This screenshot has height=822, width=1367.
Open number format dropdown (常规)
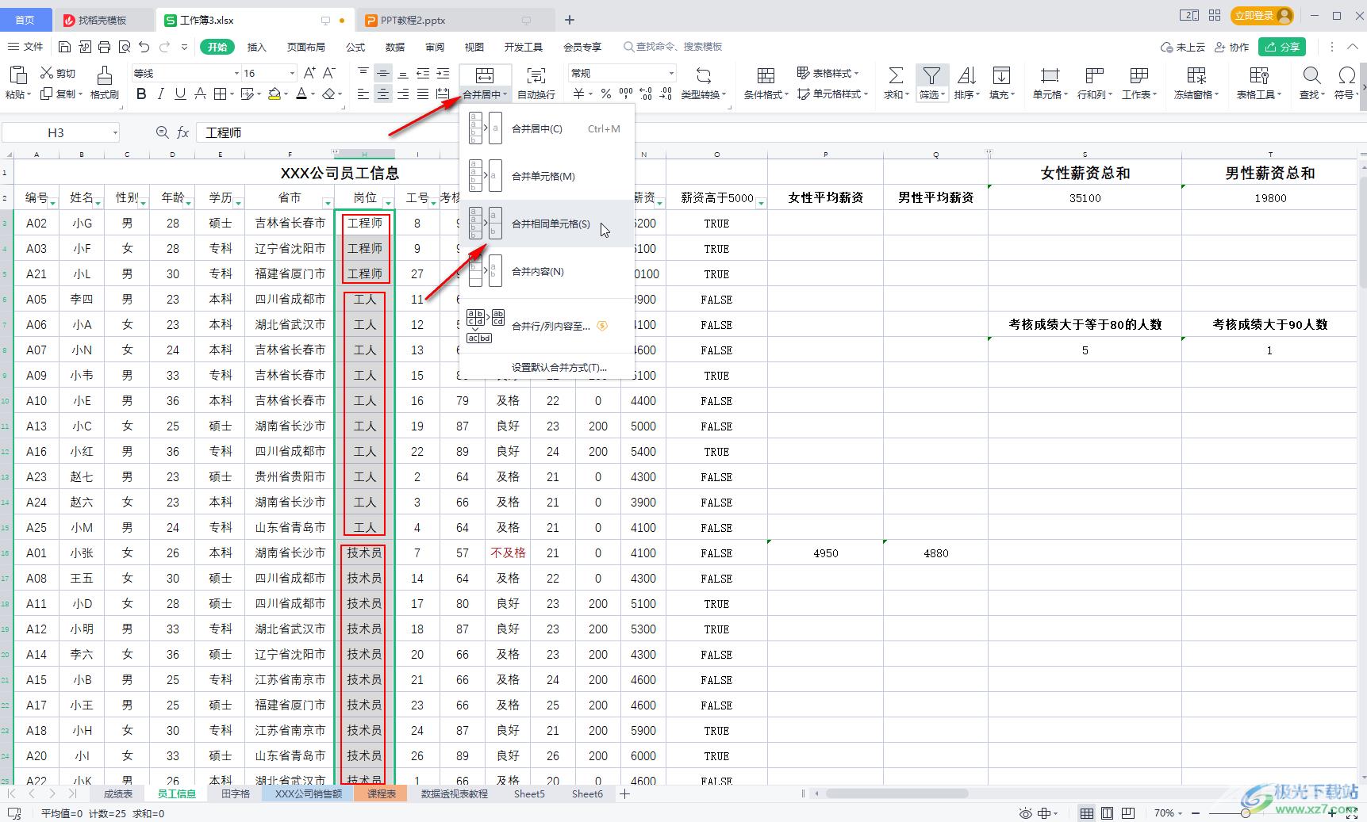pyautogui.click(x=670, y=73)
